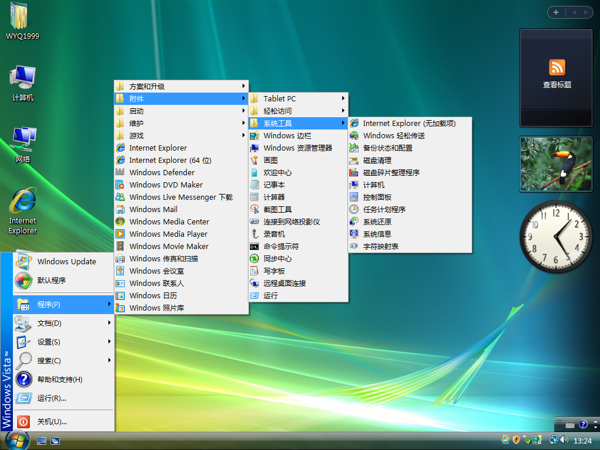Click the Windows Start orb
The width and height of the screenshot is (600, 450).
pyautogui.click(x=16, y=439)
